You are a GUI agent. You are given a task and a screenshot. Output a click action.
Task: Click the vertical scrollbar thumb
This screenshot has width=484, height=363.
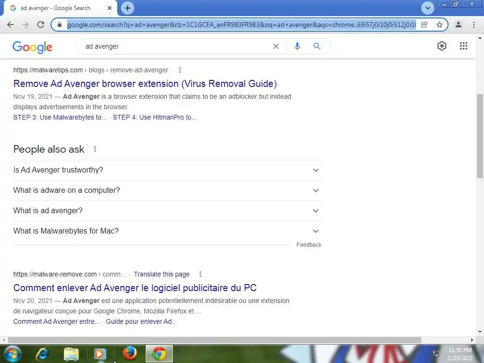pos(480,136)
